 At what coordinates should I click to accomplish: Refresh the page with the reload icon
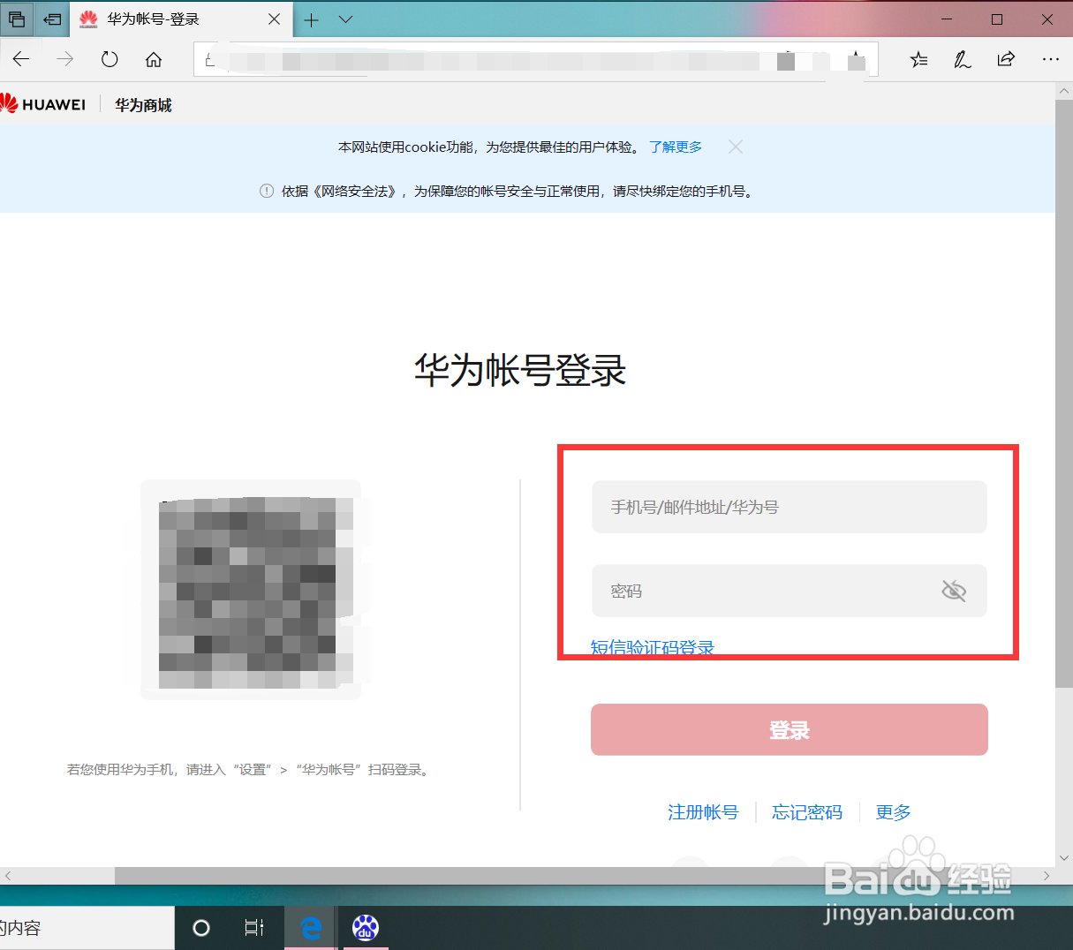click(x=110, y=59)
